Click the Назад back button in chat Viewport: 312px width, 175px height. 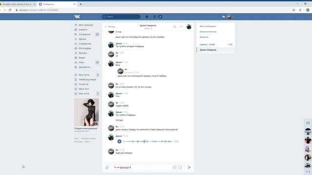(110, 27)
